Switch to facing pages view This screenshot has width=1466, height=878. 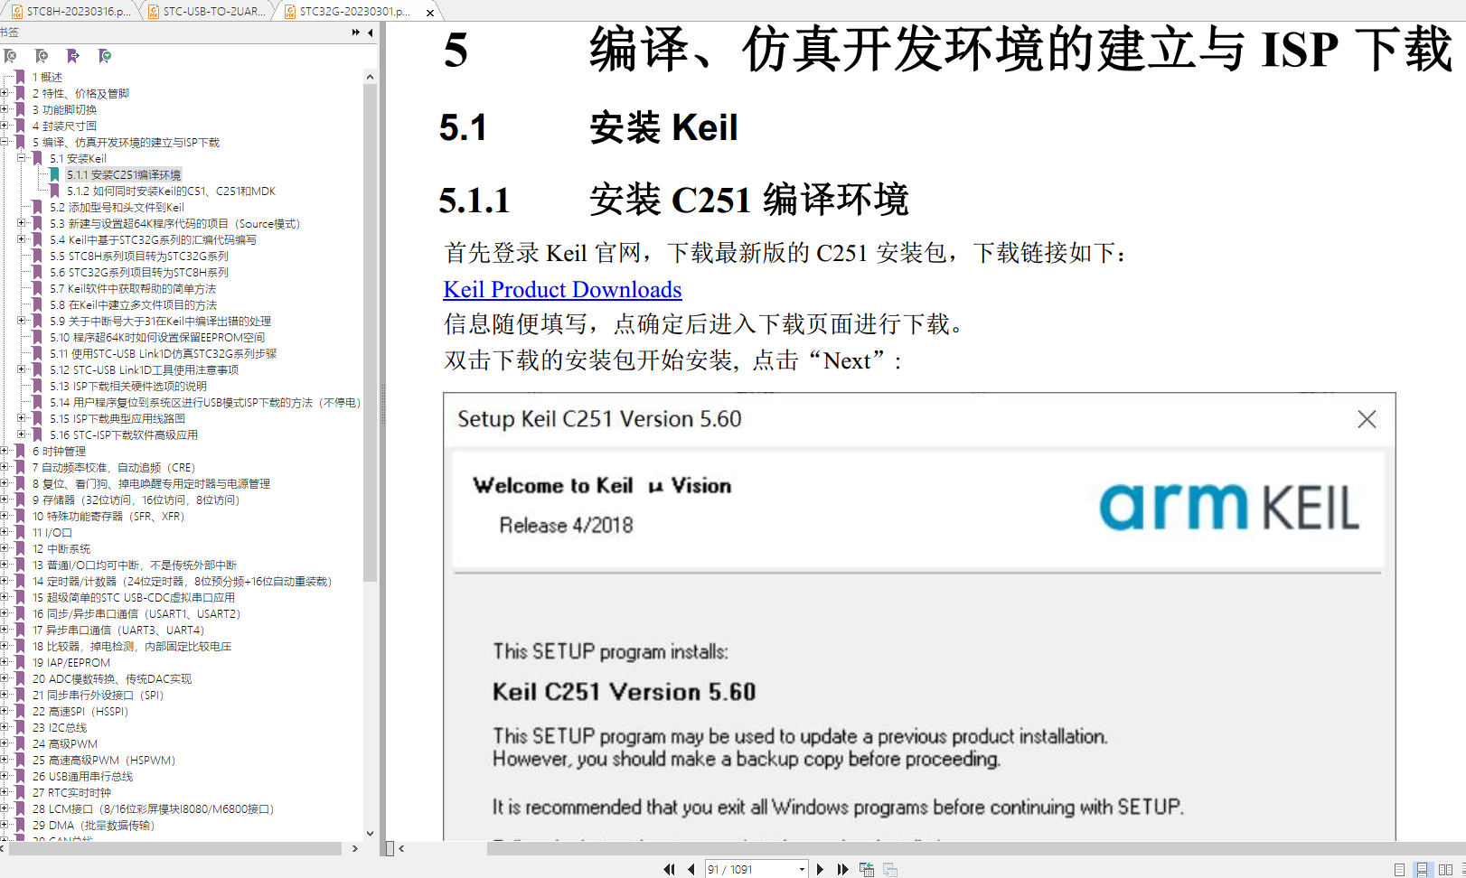click(x=1445, y=869)
